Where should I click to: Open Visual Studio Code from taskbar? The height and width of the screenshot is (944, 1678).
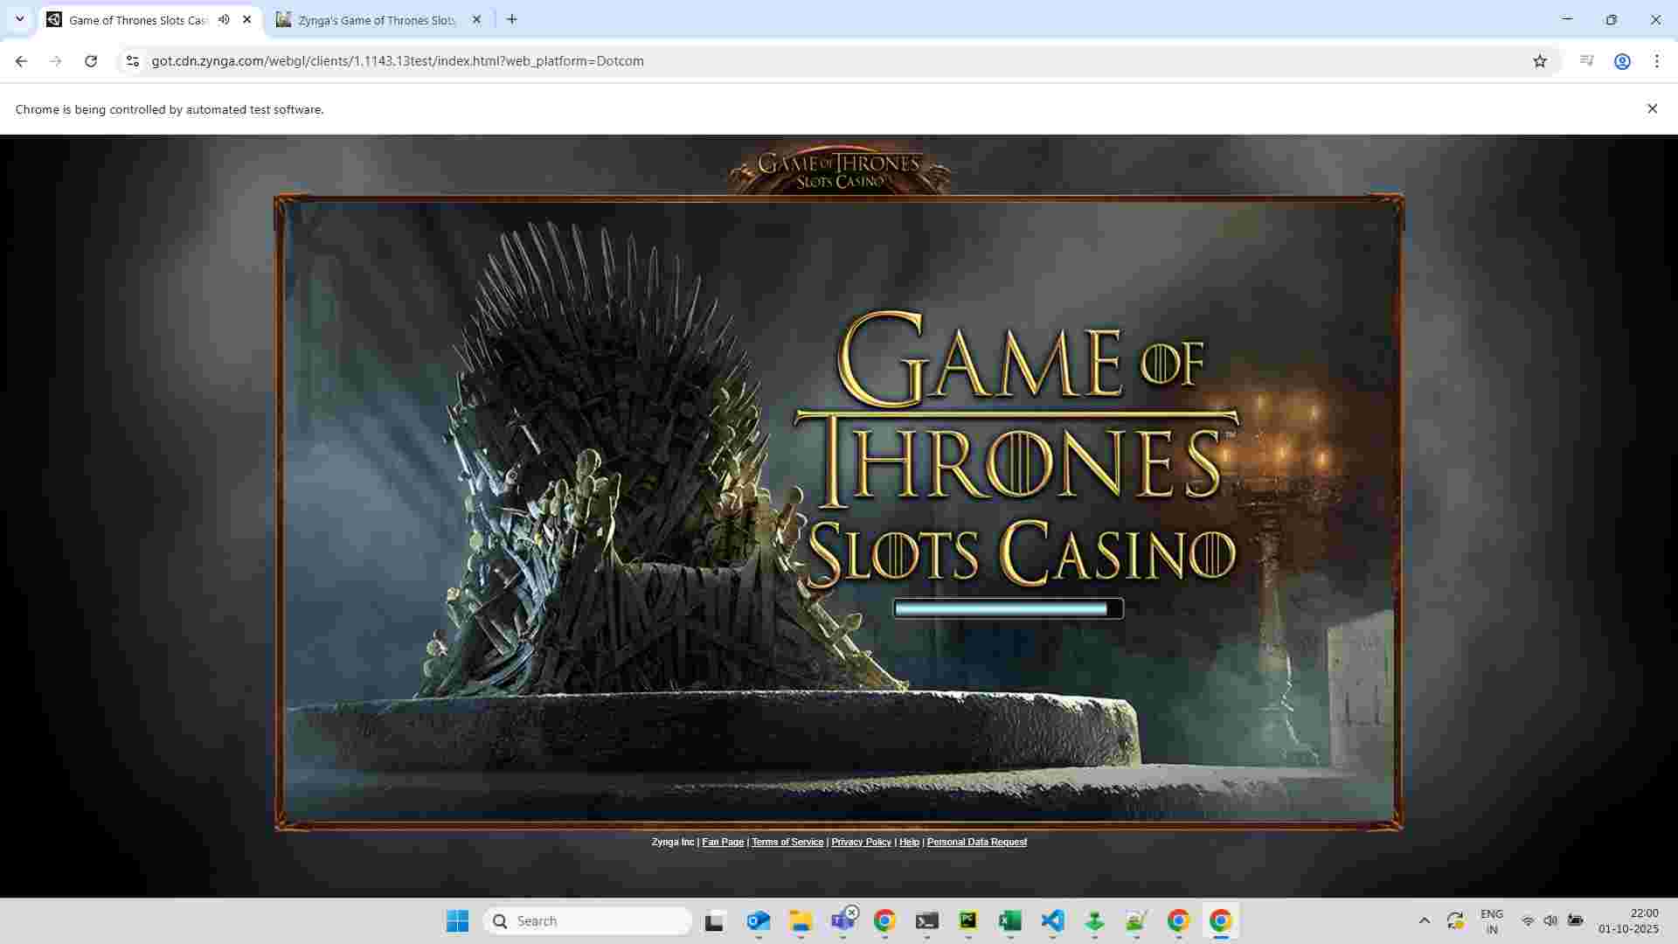(x=1052, y=920)
